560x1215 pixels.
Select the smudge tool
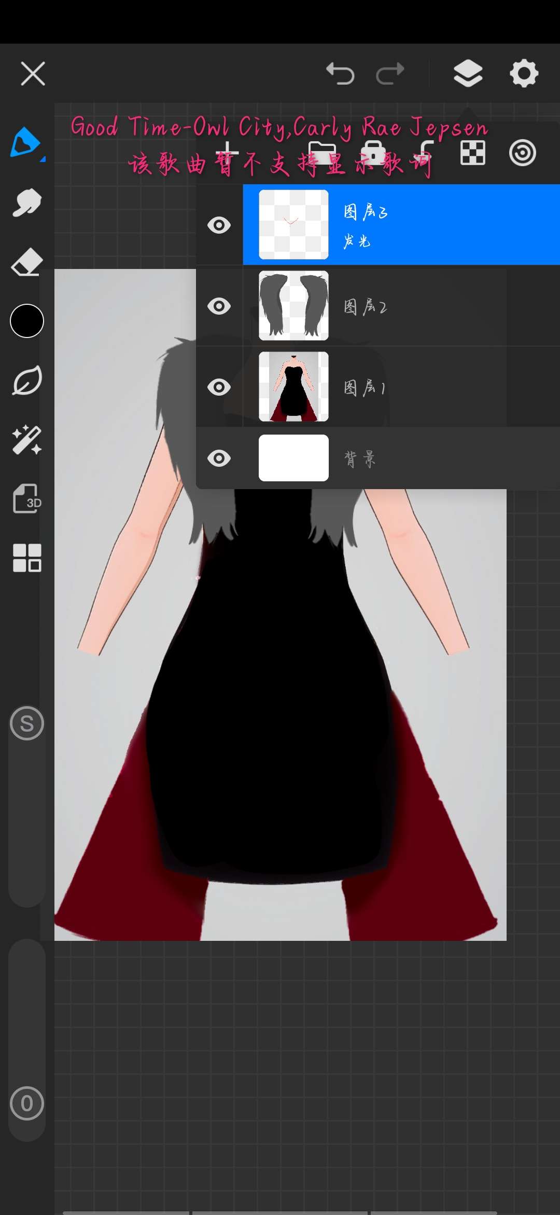pyautogui.click(x=26, y=202)
